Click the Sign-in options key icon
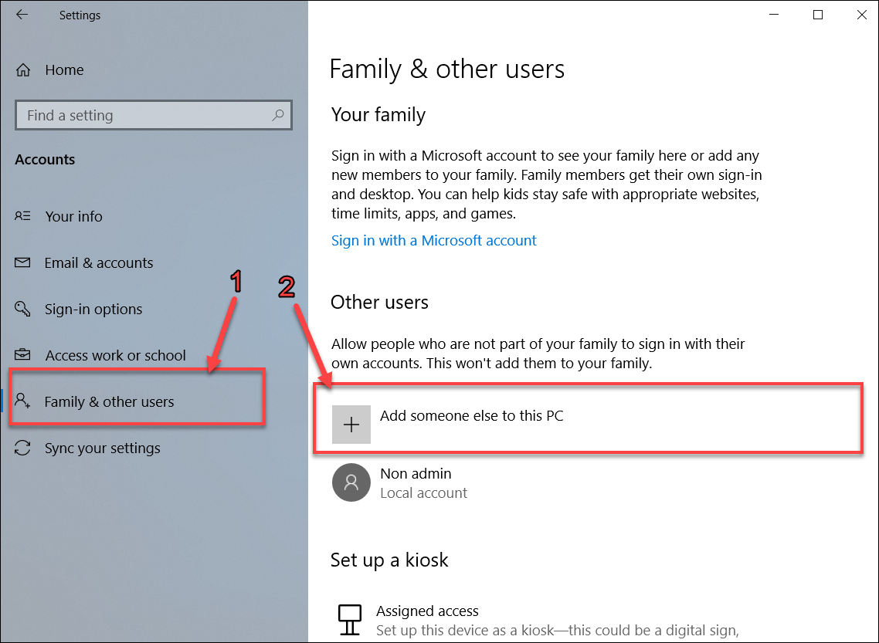Image resolution: width=879 pixels, height=643 pixels. coord(23,309)
